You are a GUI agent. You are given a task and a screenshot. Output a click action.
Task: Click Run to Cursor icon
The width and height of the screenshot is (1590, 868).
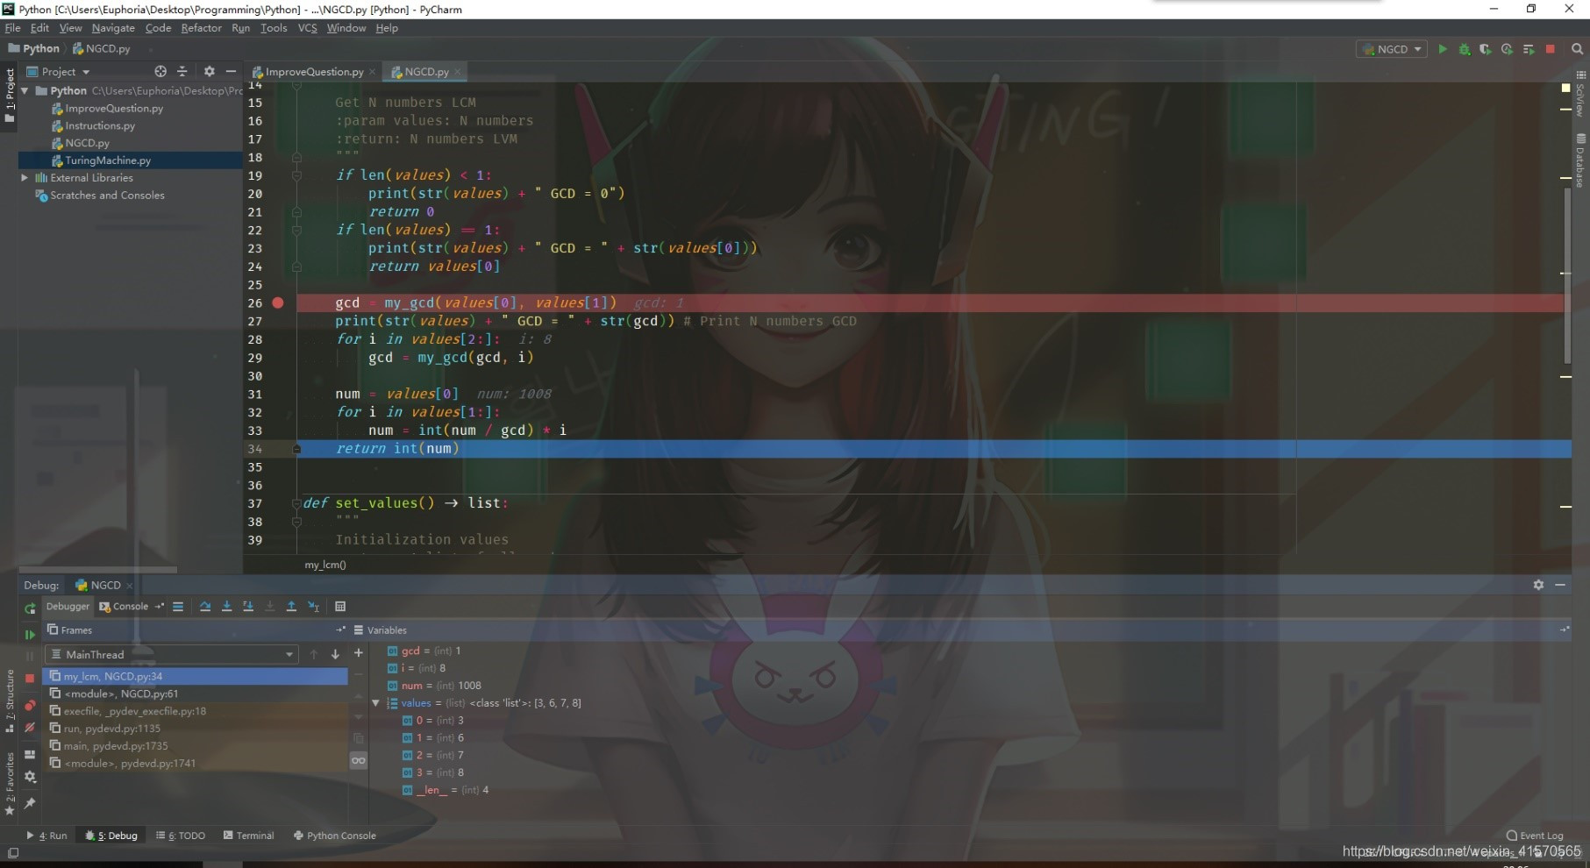pyautogui.click(x=313, y=606)
